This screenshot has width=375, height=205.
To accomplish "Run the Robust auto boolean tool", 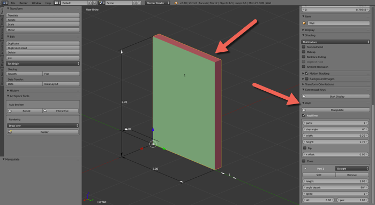I will tap(25, 111).
